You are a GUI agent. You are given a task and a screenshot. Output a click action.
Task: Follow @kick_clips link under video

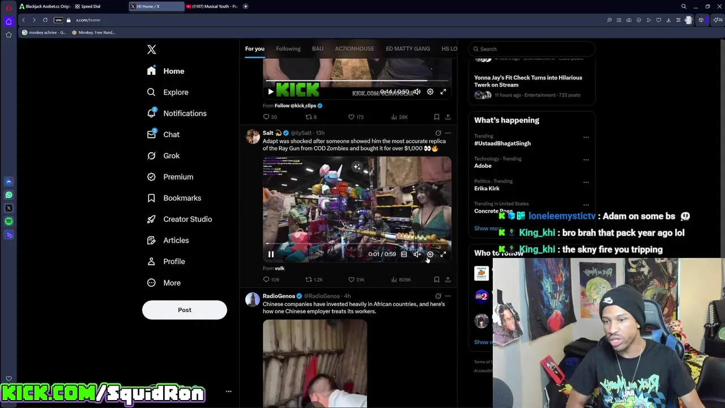click(298, 105)
